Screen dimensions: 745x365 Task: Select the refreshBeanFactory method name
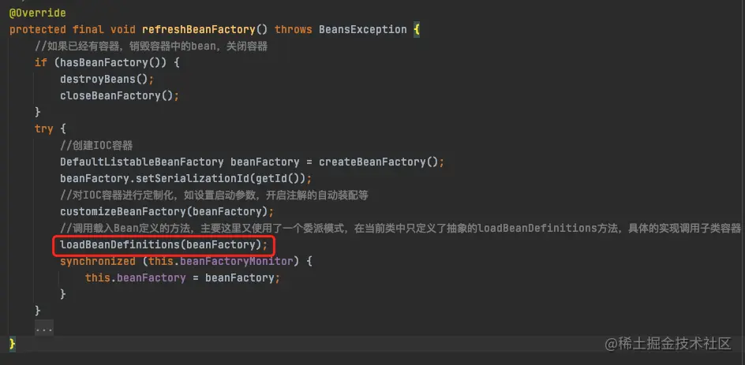[199, 29]
